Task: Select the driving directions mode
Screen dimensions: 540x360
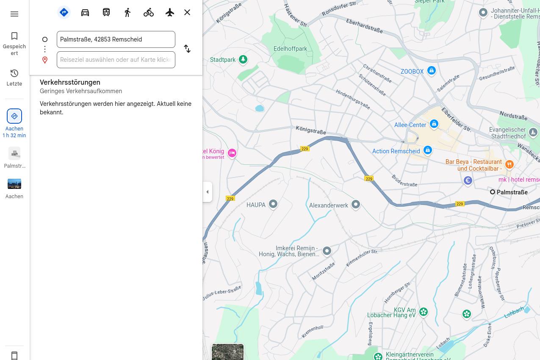Action: coord(85,12)
